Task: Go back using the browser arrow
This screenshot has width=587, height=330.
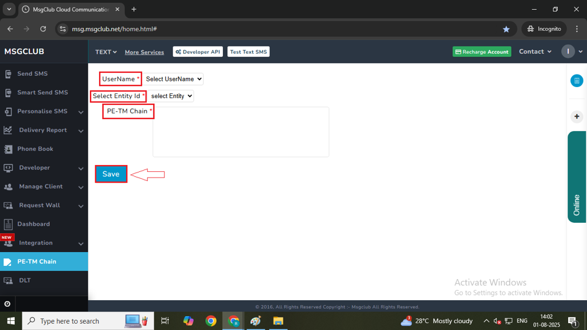Action: tap(10, 29)
